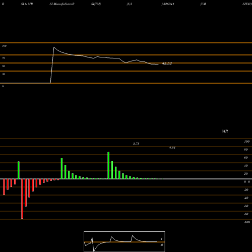Click the 'SI(TM)' header text
This screenshot has height=252, width=252.
[x=96, y=4]
